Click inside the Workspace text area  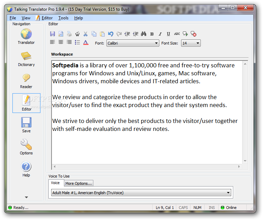click(147, 112)
